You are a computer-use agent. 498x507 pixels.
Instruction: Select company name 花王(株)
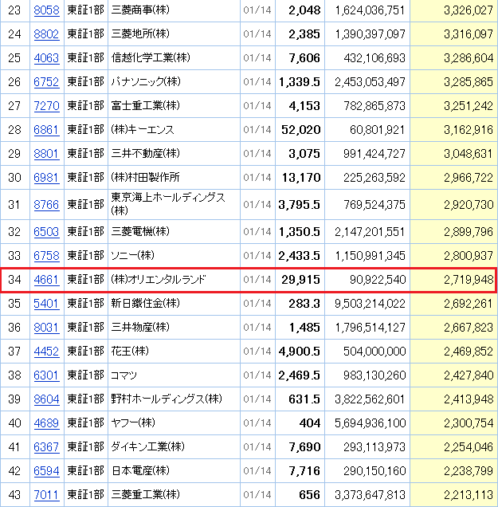tap(130, 351)
